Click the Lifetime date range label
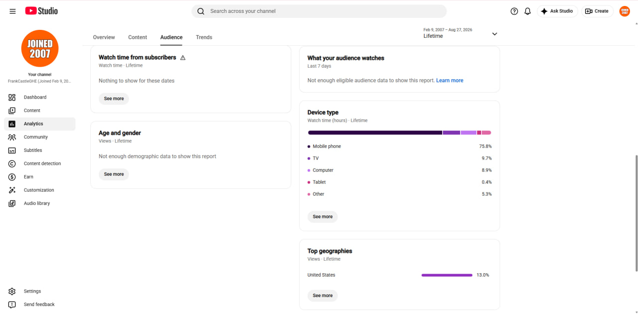 click(433, 36)
